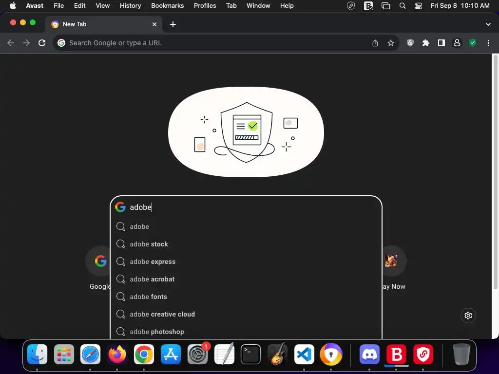Click the date and time in menu bar
Image resolution: width=499 pixels, height=374 pixels.
460,6
